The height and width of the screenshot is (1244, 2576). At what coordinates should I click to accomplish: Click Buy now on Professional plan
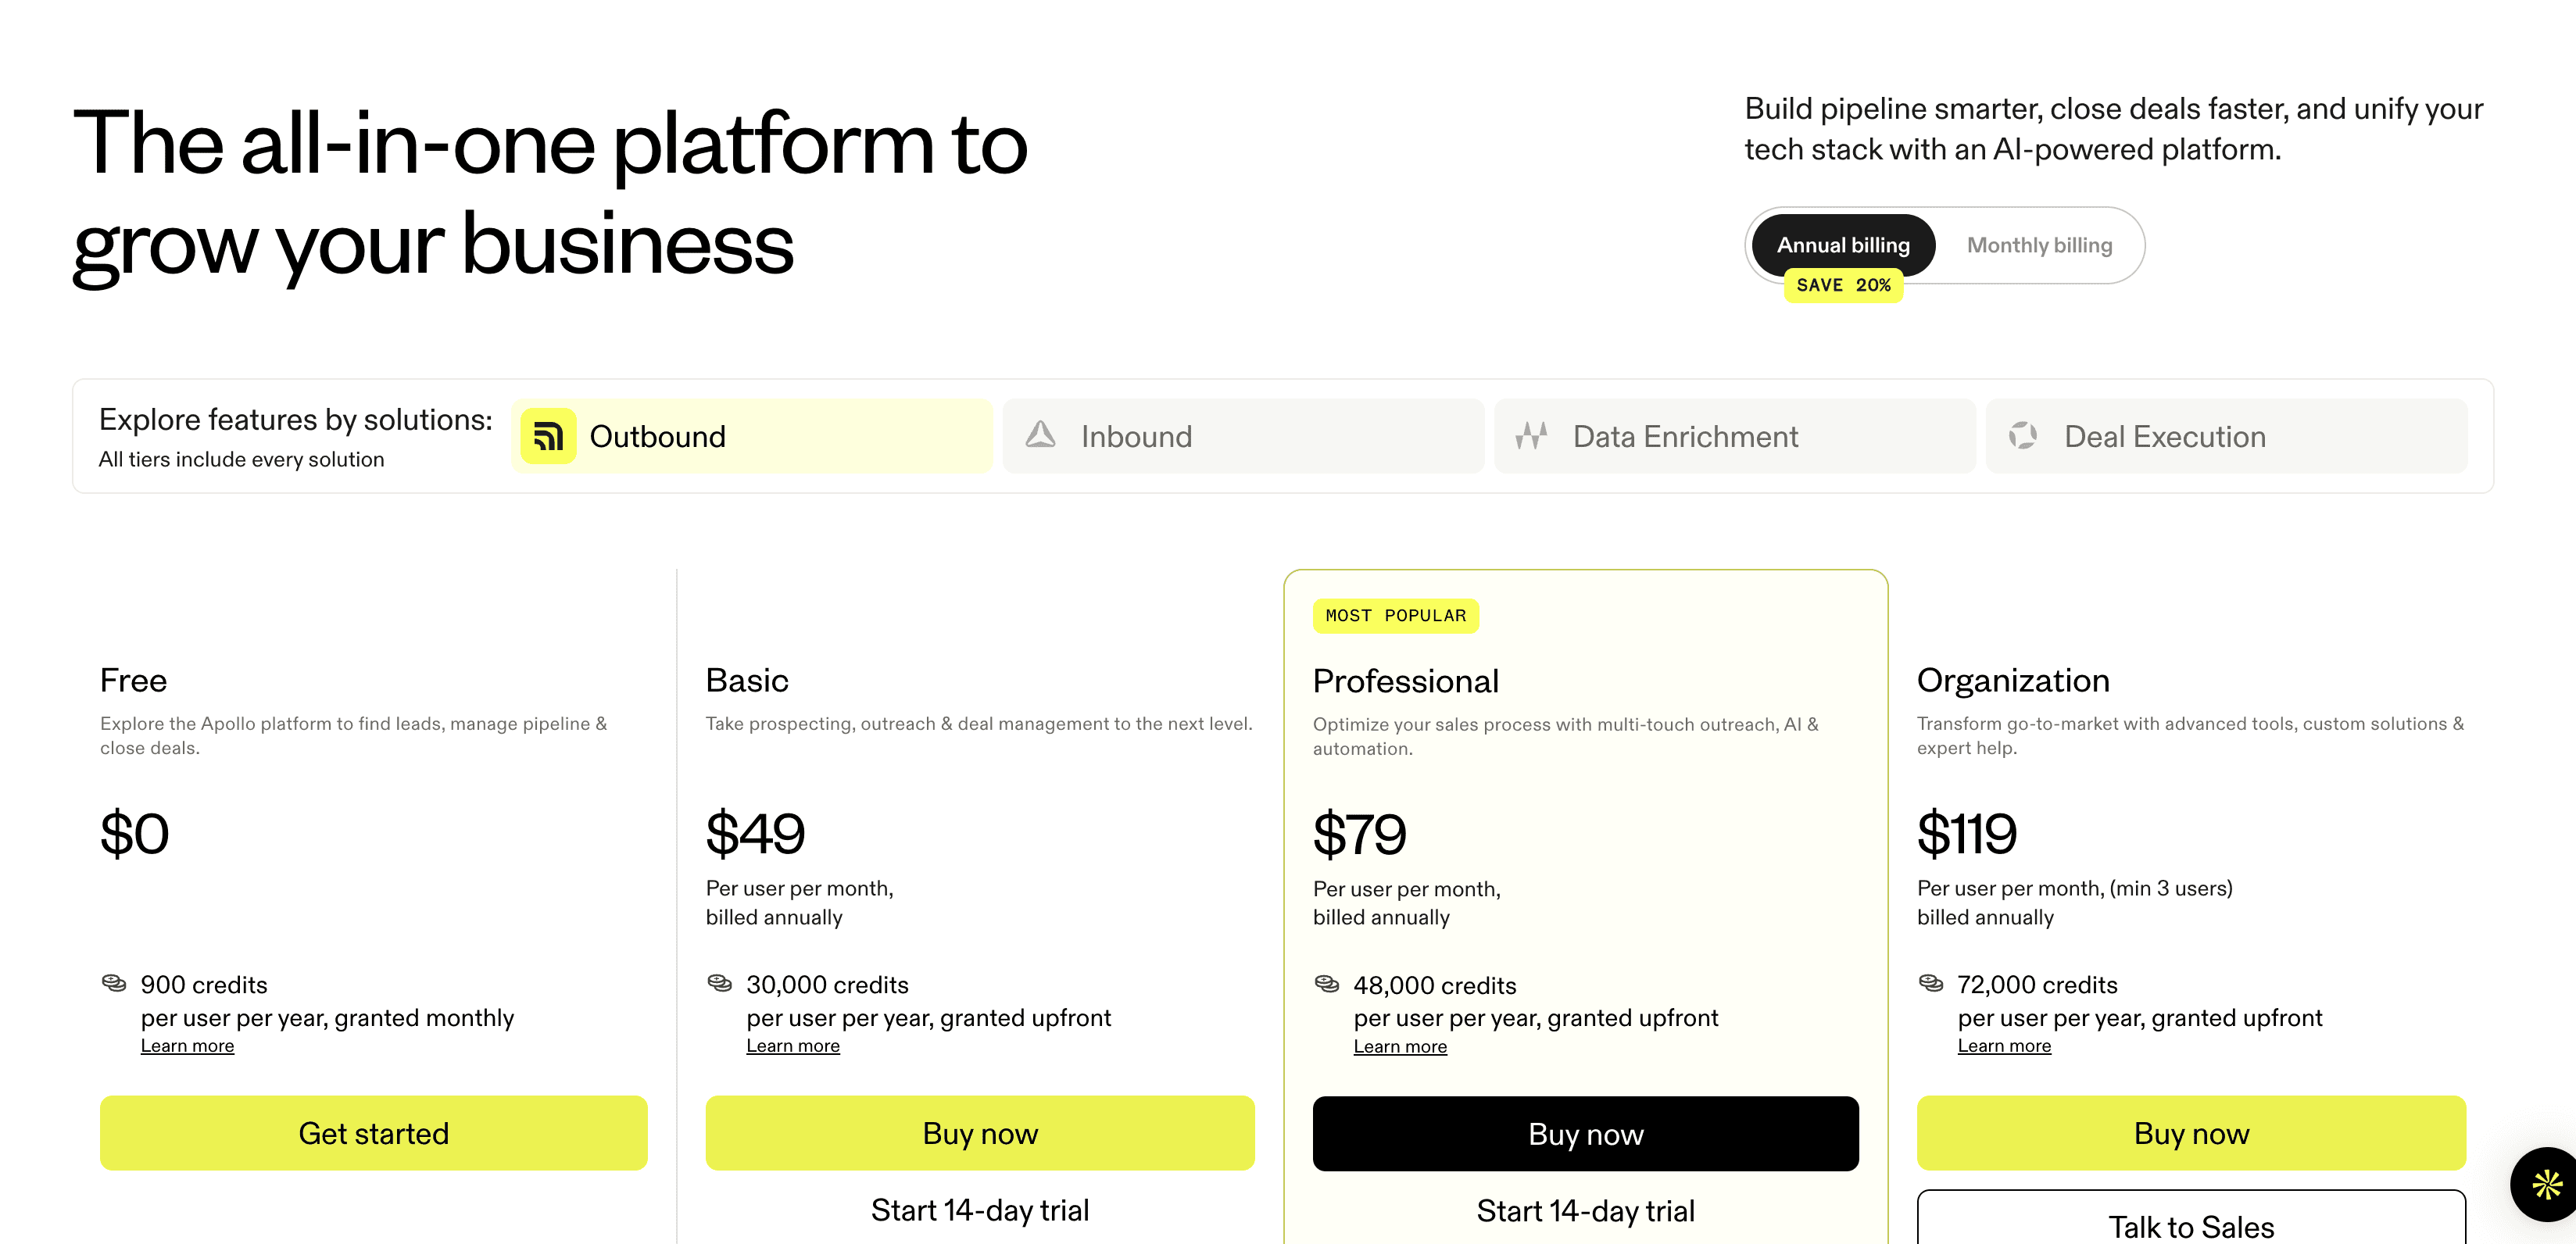pyautogui.click(x=1585, y=1134)
